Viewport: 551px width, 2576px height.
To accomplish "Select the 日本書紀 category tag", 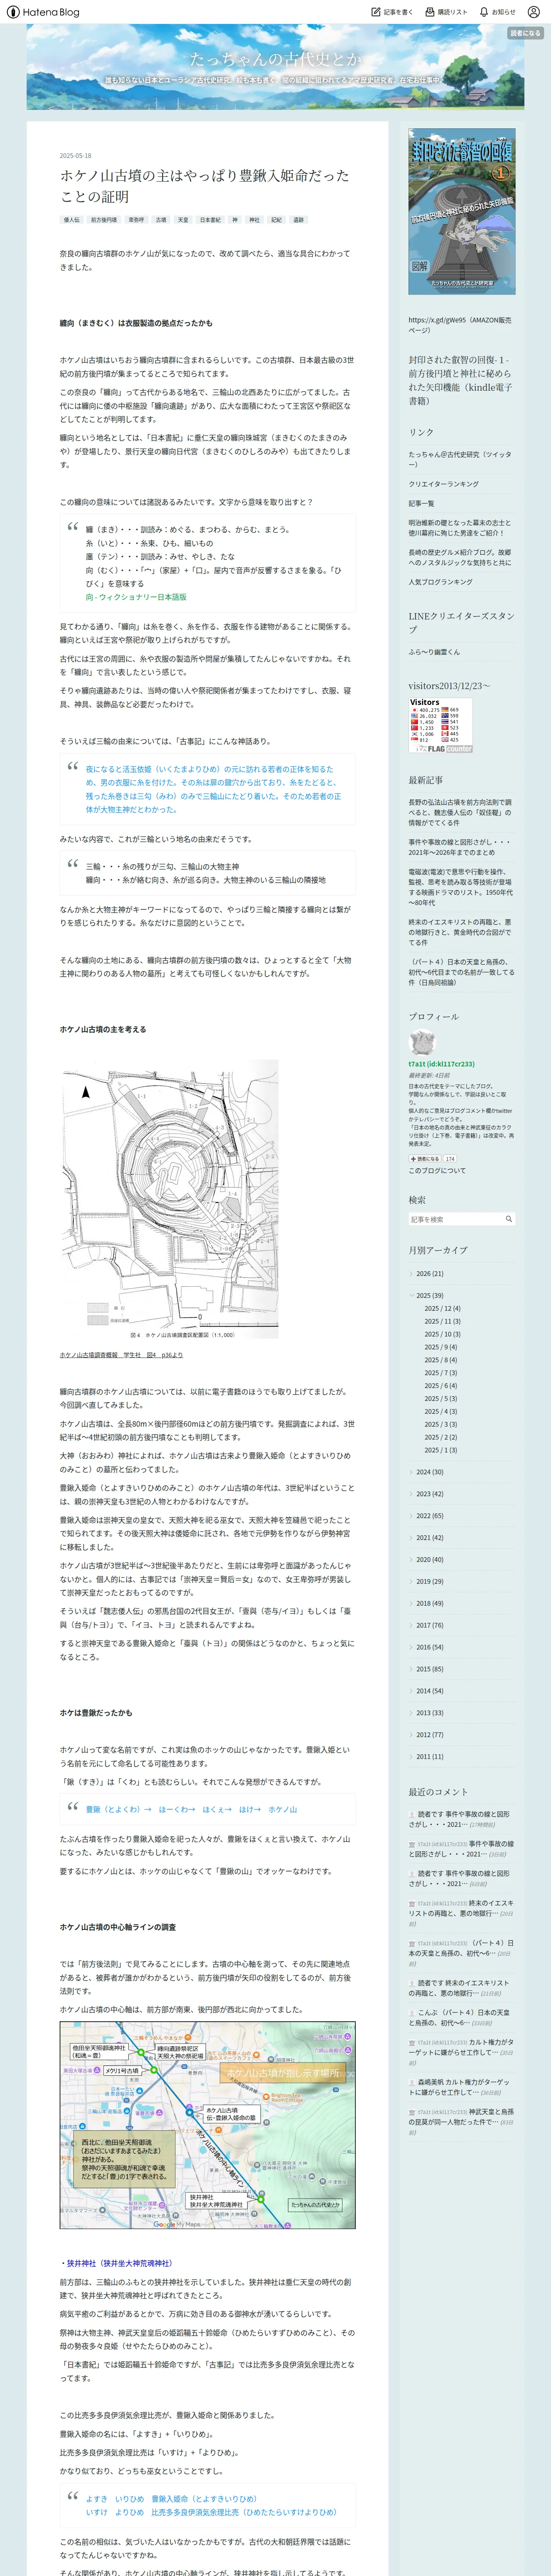I will [210, 220].
